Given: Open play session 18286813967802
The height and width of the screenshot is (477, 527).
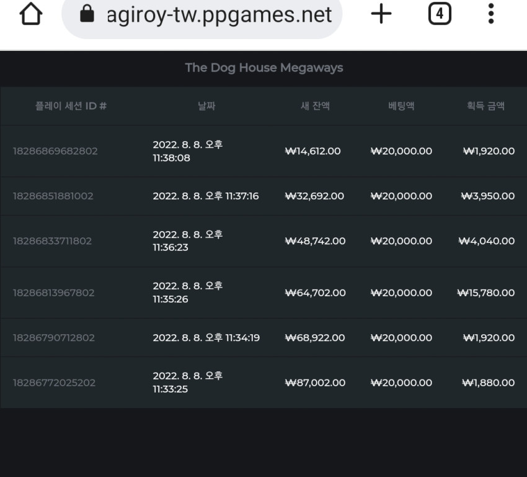Looking at the screenshot, I should click(54, 293).
